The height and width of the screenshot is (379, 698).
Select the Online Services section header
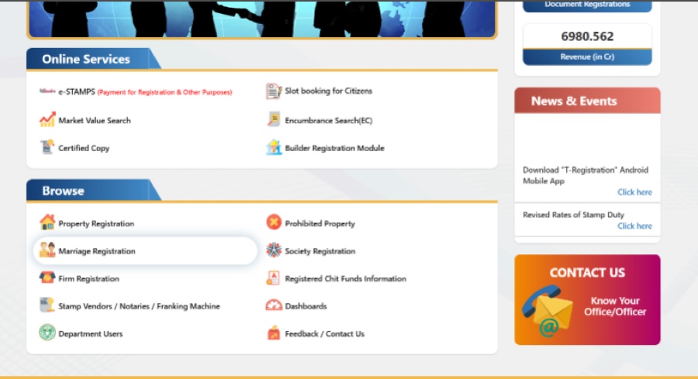[x=86, y=60]
